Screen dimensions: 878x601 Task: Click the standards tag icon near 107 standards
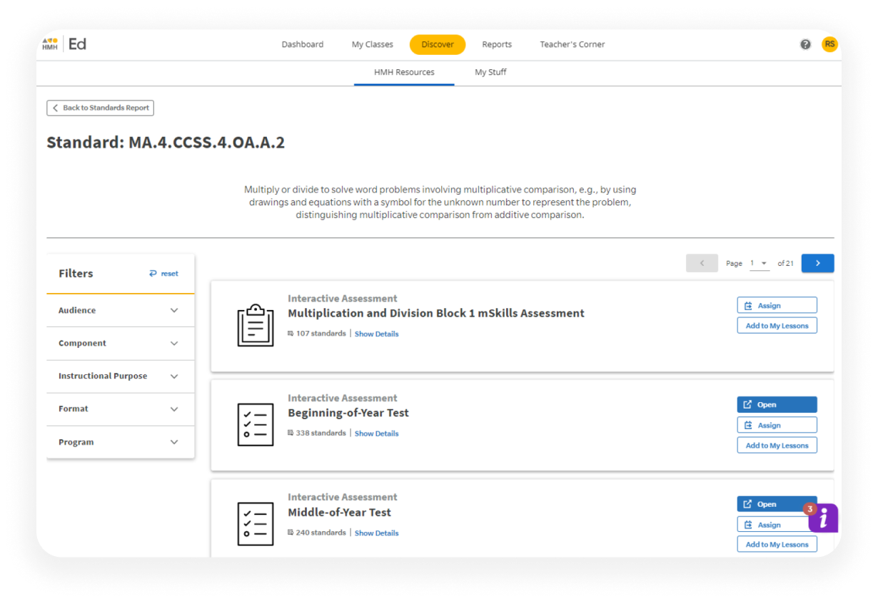click(x=290, y=333)
